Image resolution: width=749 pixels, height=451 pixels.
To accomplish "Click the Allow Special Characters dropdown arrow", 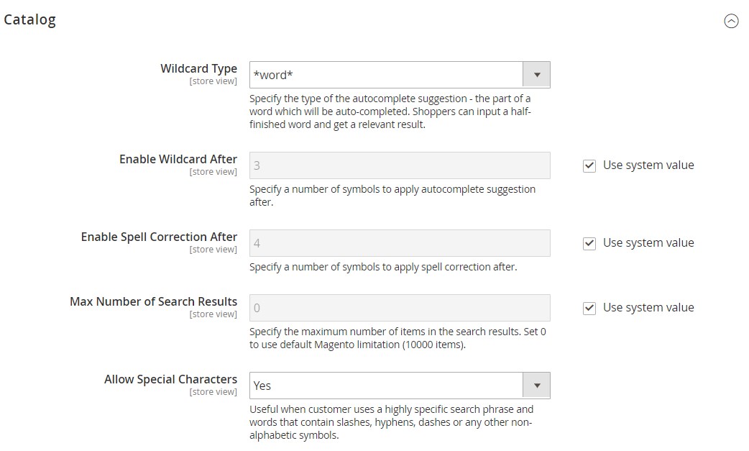I will 536,386.
